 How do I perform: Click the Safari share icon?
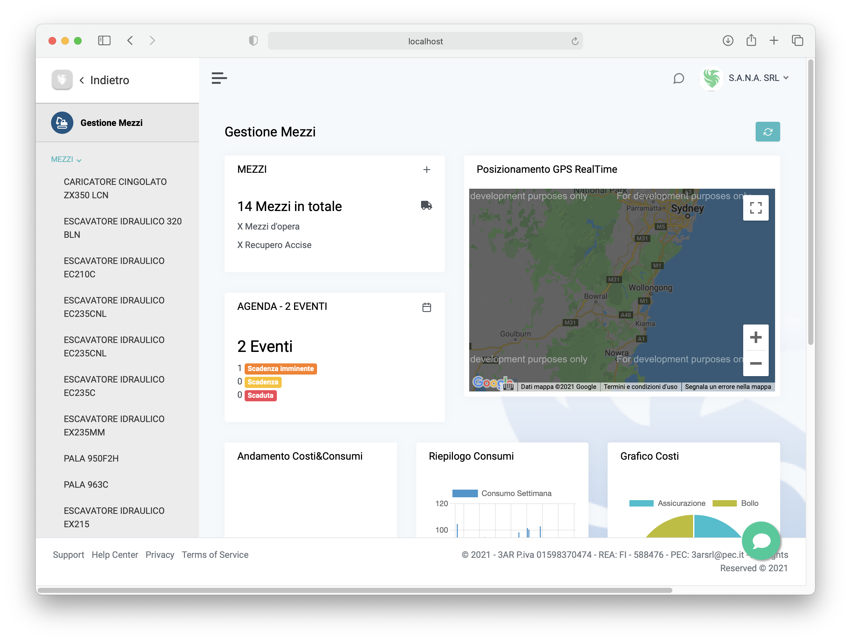751,40
